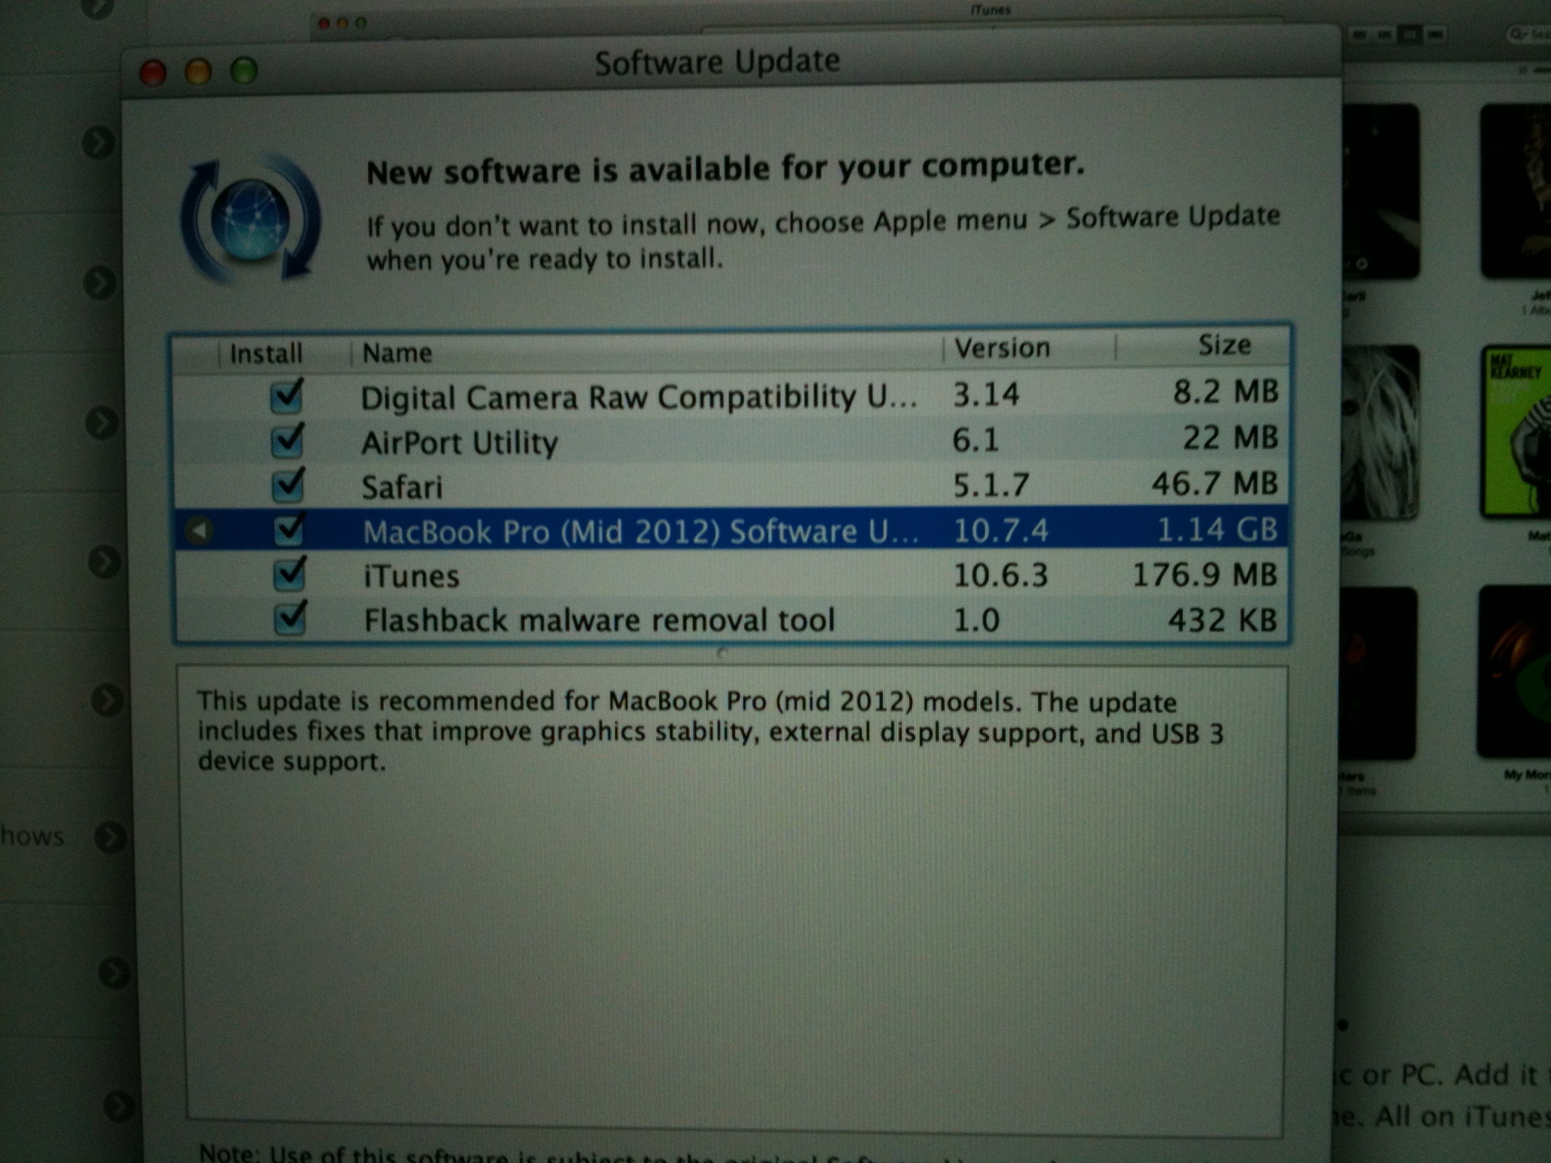The height and width of the screenshot is (1163, 1551).
Task: Toggle the Safari update checkbox
Action: 288,485
